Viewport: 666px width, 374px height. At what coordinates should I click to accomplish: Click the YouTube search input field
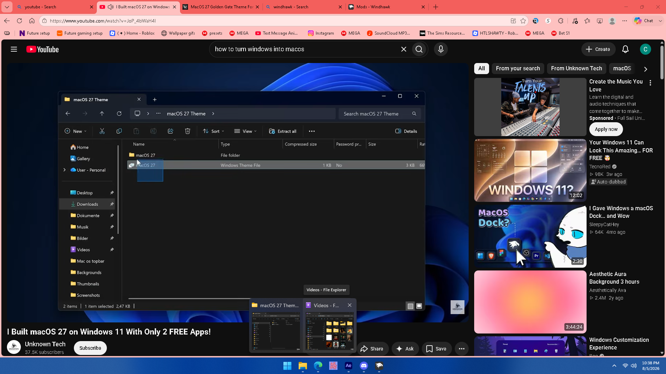click(306, 49)
